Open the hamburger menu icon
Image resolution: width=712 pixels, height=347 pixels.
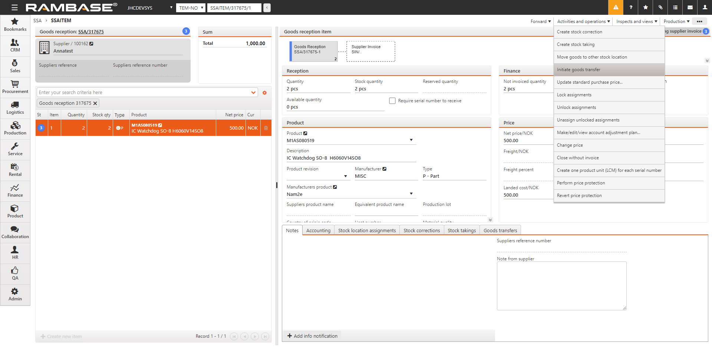(x=14, y=7)
